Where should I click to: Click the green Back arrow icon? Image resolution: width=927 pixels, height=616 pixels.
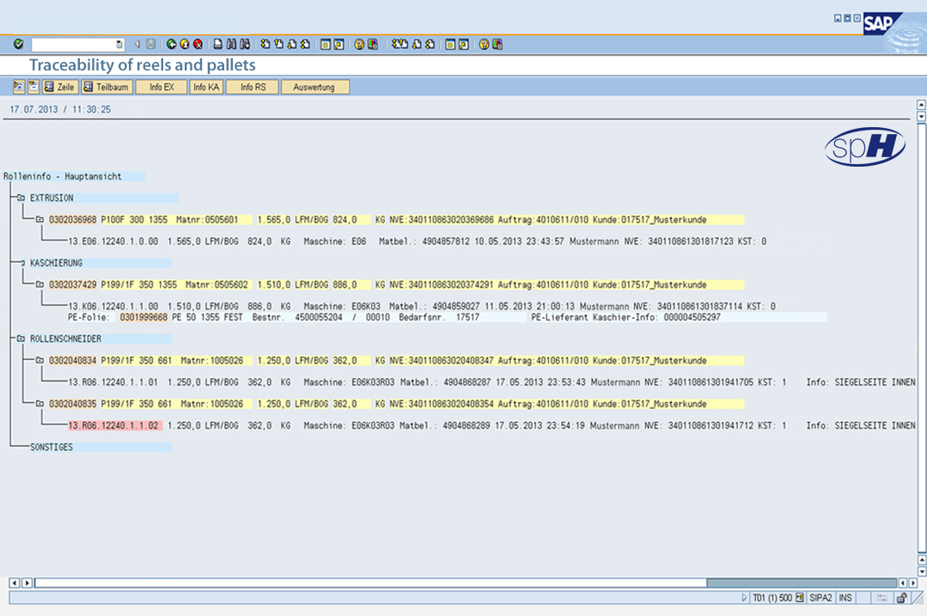[172, 44]
